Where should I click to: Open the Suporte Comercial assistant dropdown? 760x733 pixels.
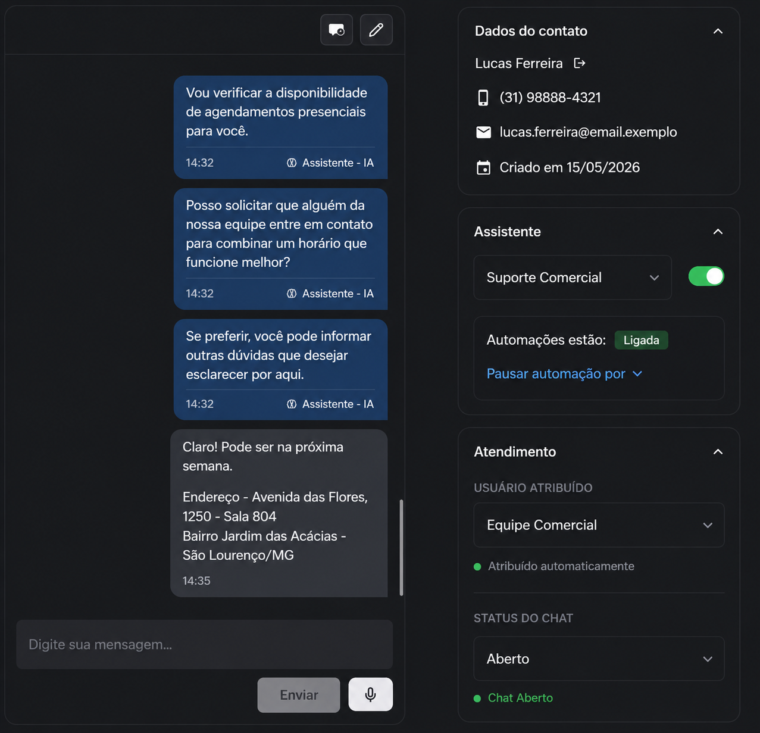coord(573,277)
